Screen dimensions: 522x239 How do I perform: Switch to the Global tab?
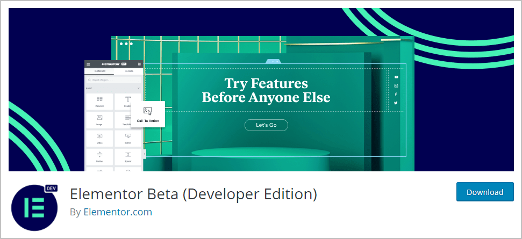pyautogui.click(x=129, y=71)
